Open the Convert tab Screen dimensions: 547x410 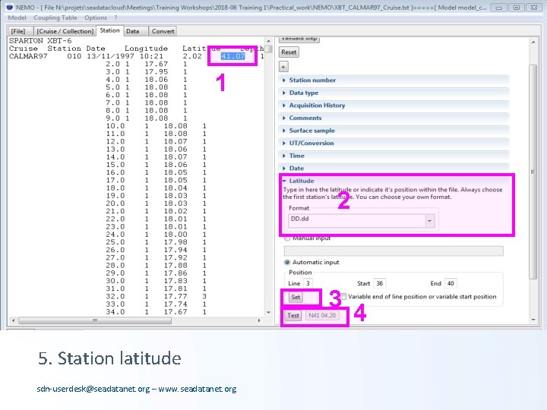coord(163,31)
